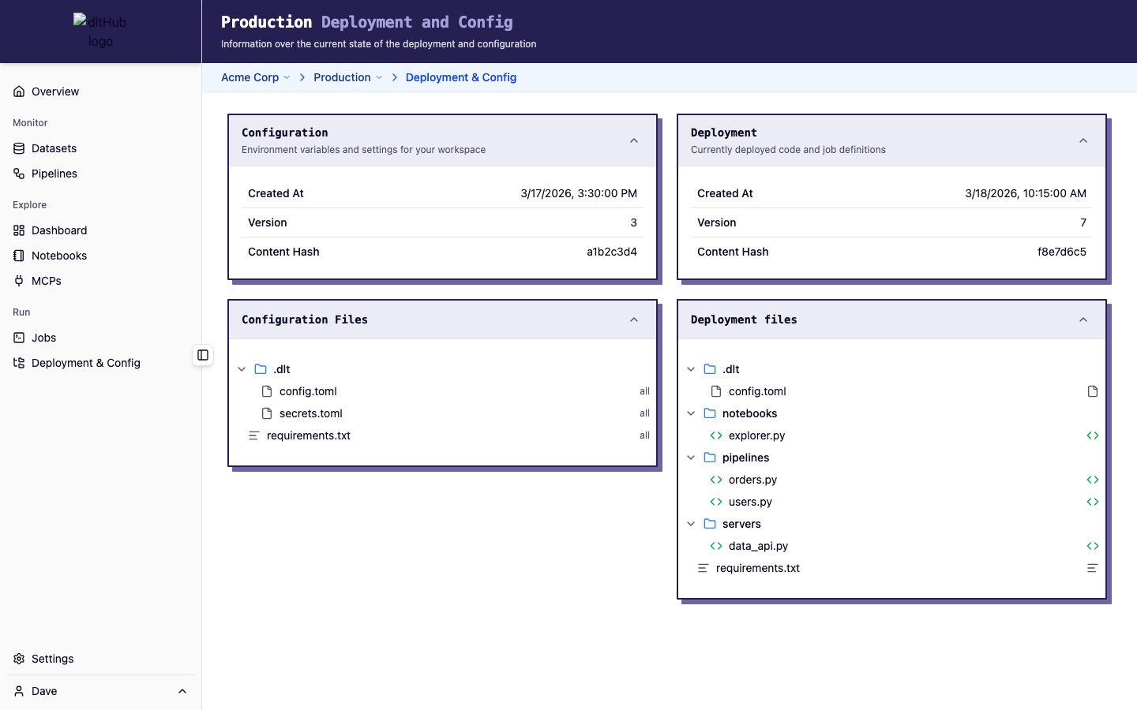The image size is (1137, 710).
Task: Collapse the servers folder
Action: tap(691, 524)
